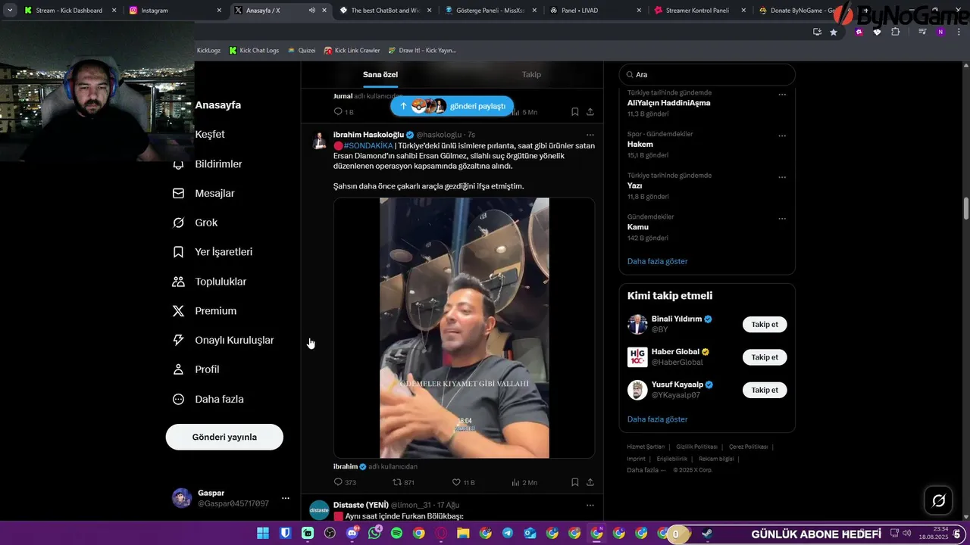970x545 pixels.
Task: Open more options on Distaste (YENİ) post
Action: (x=590, y=505)
